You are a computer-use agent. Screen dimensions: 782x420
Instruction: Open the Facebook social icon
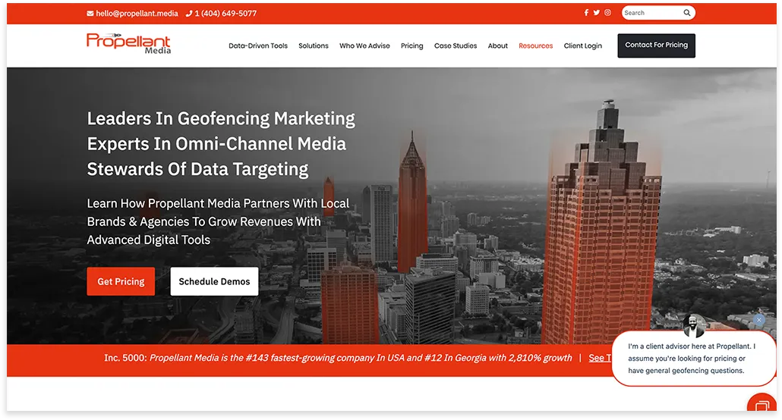pos(586,13)
